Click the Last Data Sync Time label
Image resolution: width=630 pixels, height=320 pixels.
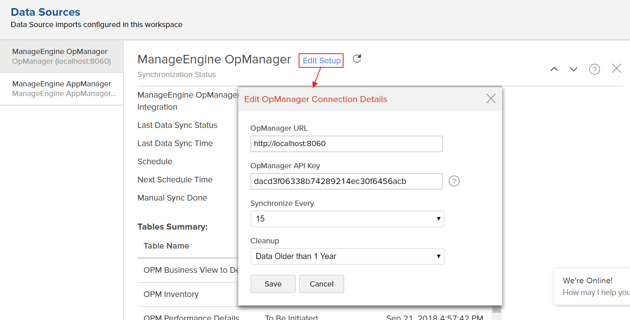pyautogui.click(x=175, y=143)
